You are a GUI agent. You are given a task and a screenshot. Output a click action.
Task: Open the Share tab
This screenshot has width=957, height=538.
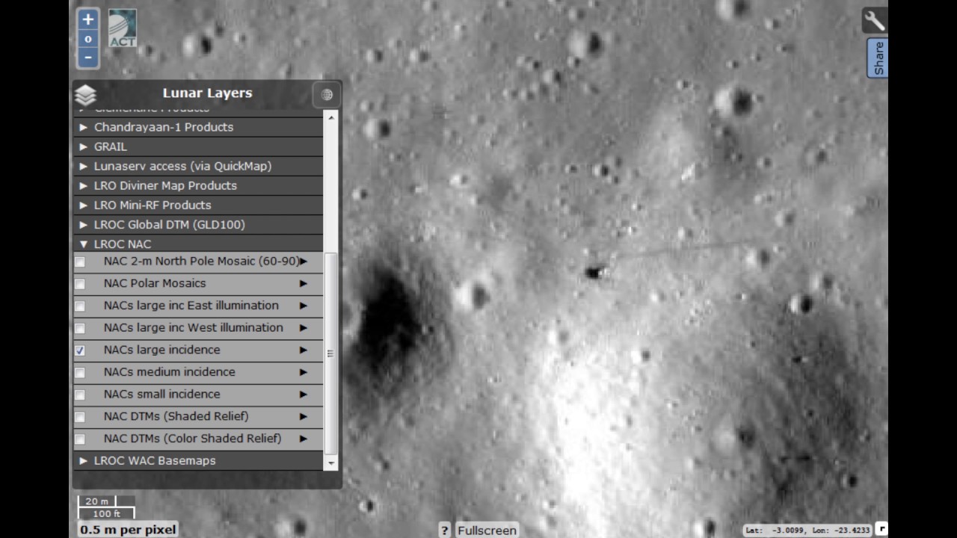878,58
